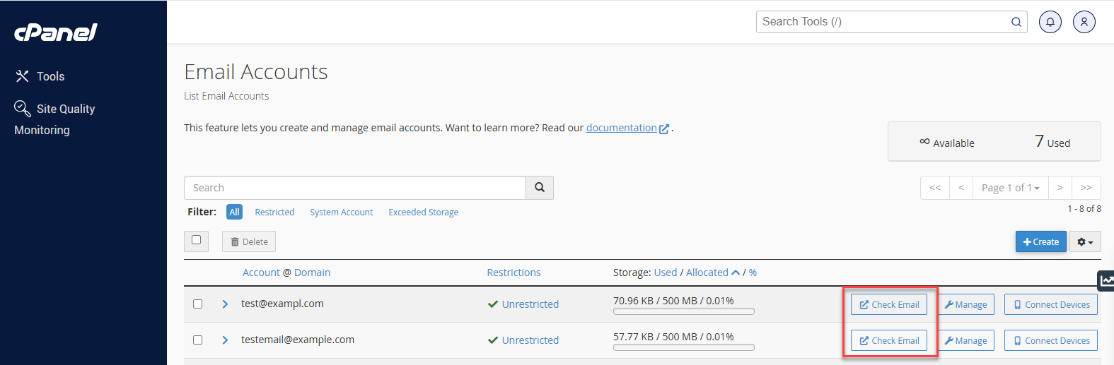Click the 57.77 KB / 500 MB storage text
The image size is (1114, 365).
[x=673, y=337]
